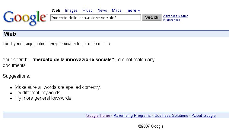Switch to Maps search
Image resolution: width=229 pixels, height=139 pixels.
tap(116, 11)
